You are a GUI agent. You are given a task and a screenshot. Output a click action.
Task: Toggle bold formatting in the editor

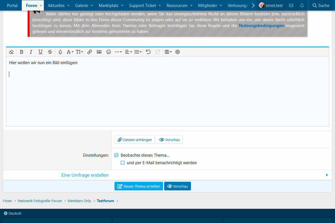tap(21, 52)
